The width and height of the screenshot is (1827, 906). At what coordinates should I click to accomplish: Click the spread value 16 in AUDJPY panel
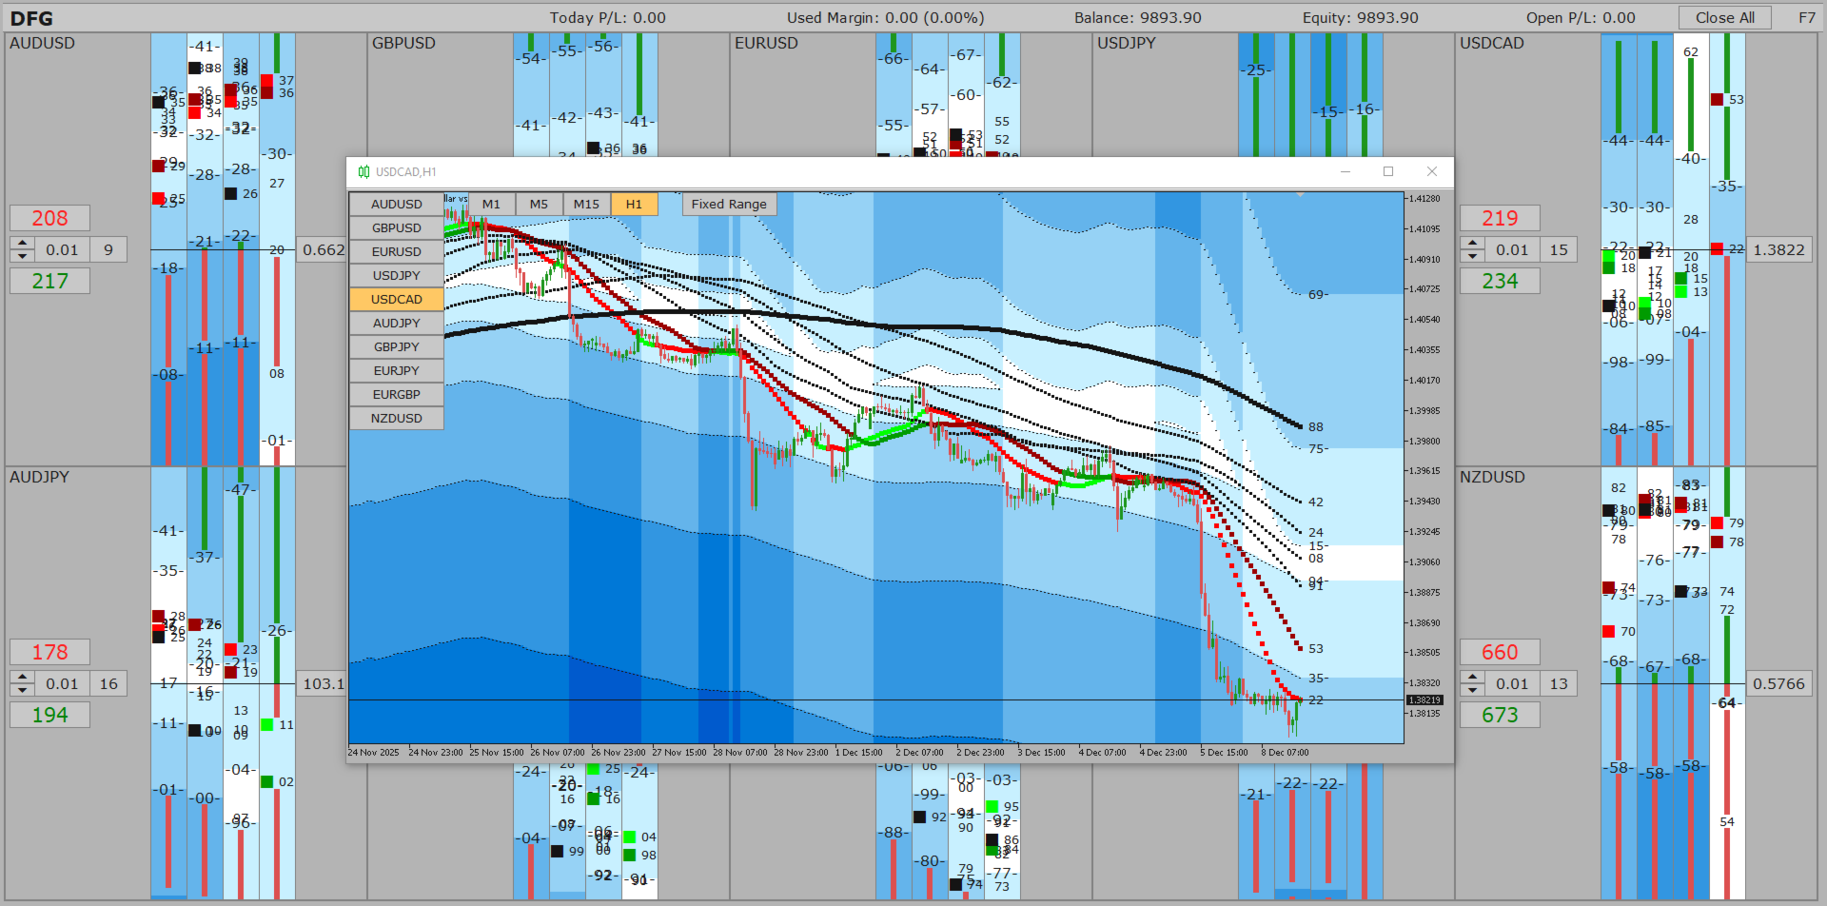[108, 683]
